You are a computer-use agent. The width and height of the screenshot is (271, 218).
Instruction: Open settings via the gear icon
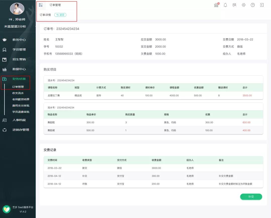coord(244,5)
